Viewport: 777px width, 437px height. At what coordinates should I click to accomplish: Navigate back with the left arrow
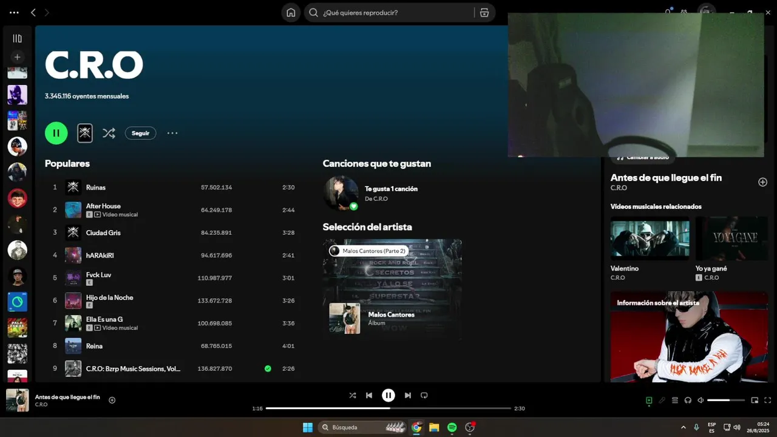(33, 12)
